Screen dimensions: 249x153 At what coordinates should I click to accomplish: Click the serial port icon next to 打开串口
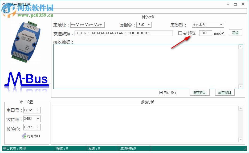[24, 136]
